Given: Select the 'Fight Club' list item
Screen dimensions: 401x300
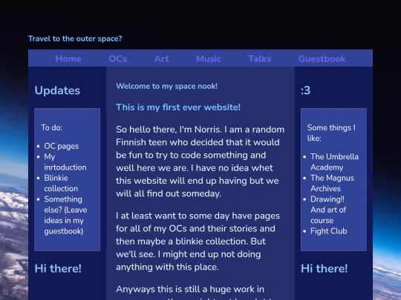Looking at the screenshot, I should tap(329, 231).
